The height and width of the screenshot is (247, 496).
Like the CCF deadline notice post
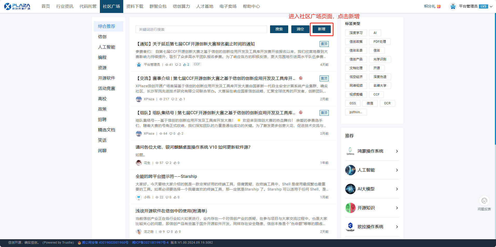pyautogui.click(x=185, y=65)
